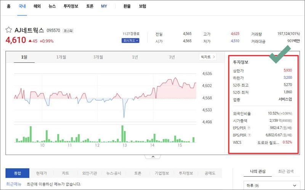Click the 업종 value 서비스업
305x190 pixels.
click(x=285, y=99)
